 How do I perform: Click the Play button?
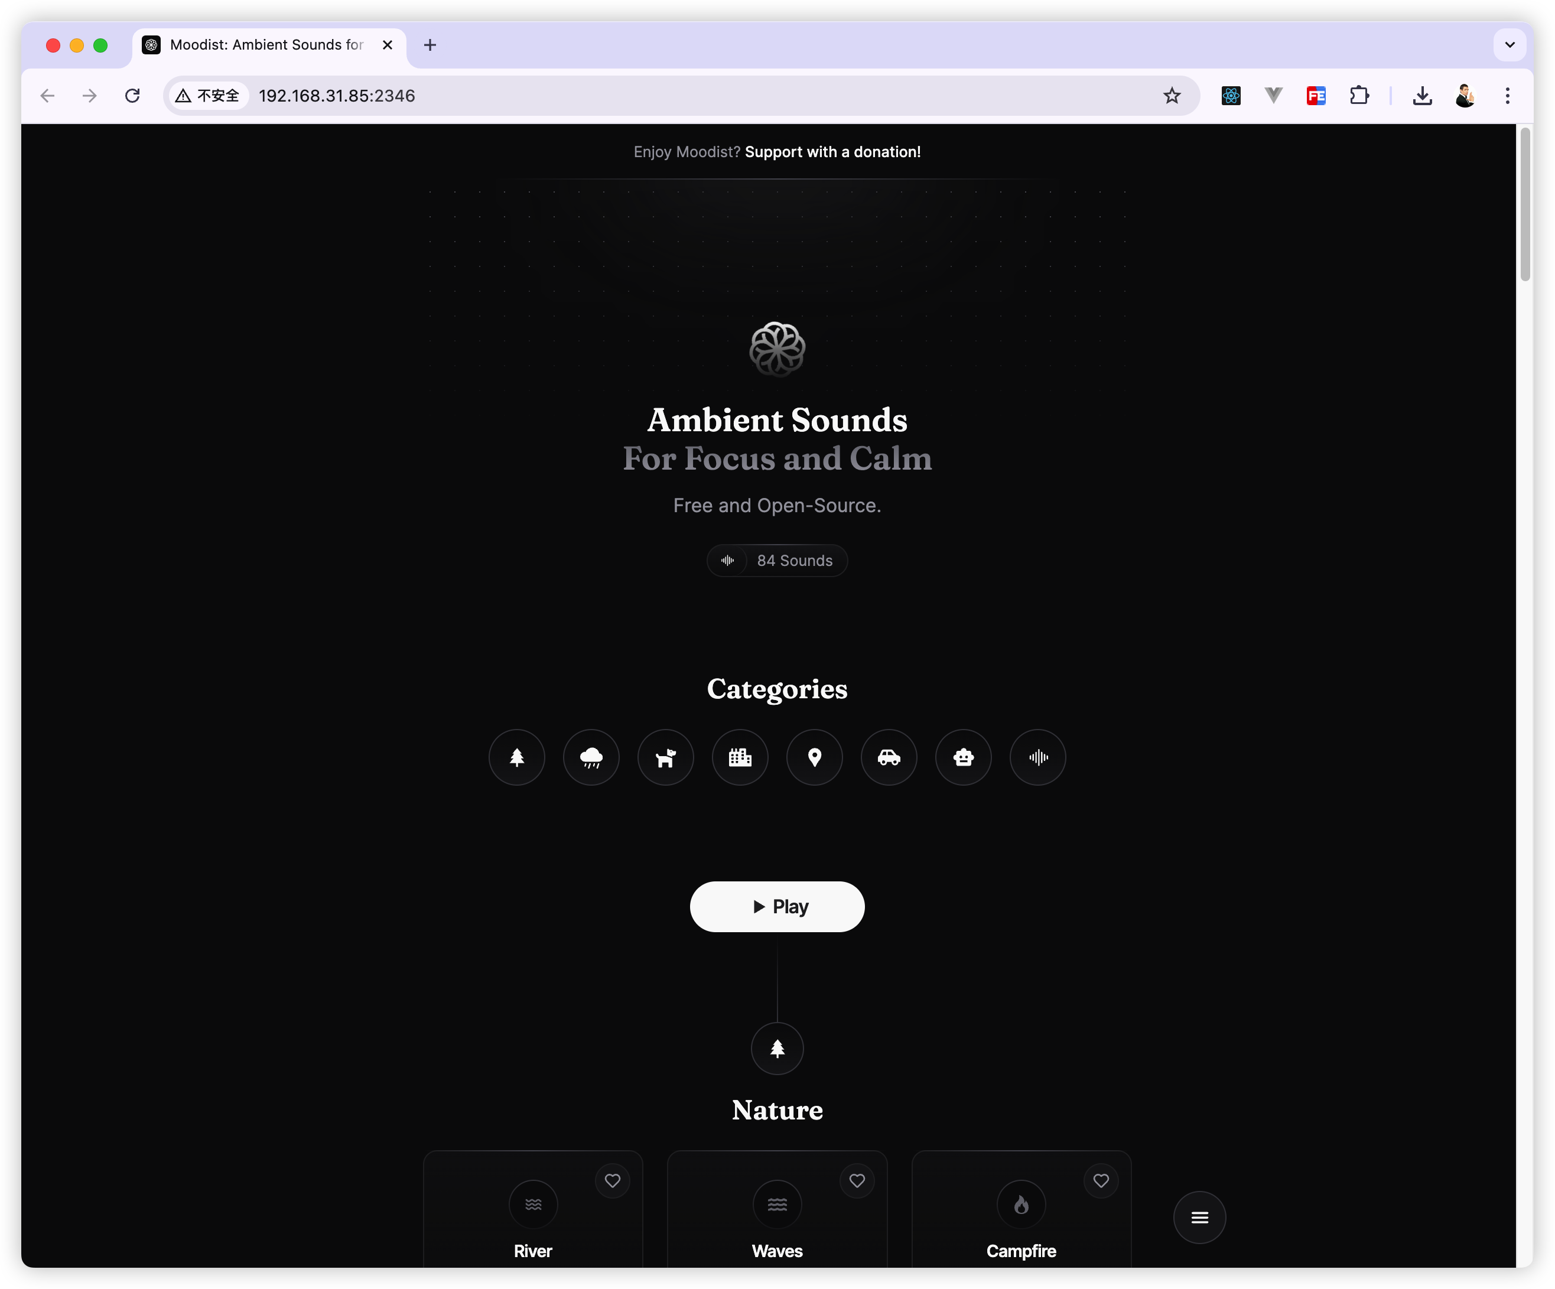pos(777,906)
